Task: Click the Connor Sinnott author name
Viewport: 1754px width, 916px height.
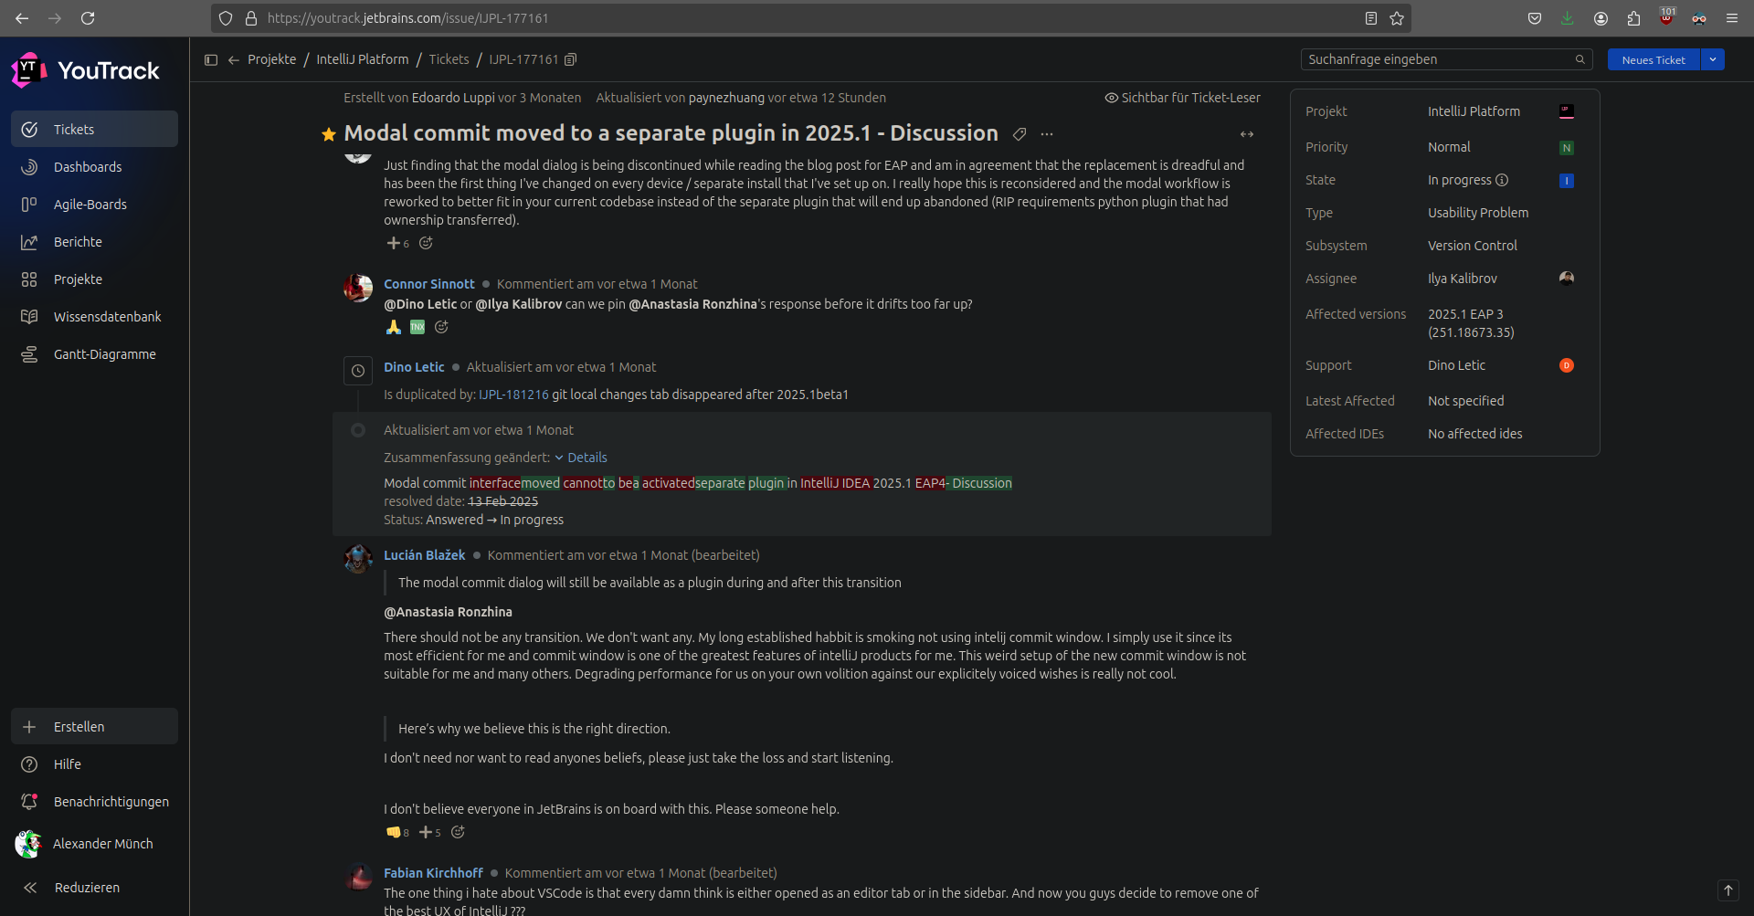Action: click(x=429, y=284)
